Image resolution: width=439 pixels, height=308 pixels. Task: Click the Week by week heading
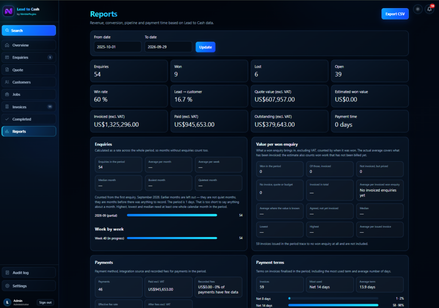pyautogui.click(x=109, y=229)
